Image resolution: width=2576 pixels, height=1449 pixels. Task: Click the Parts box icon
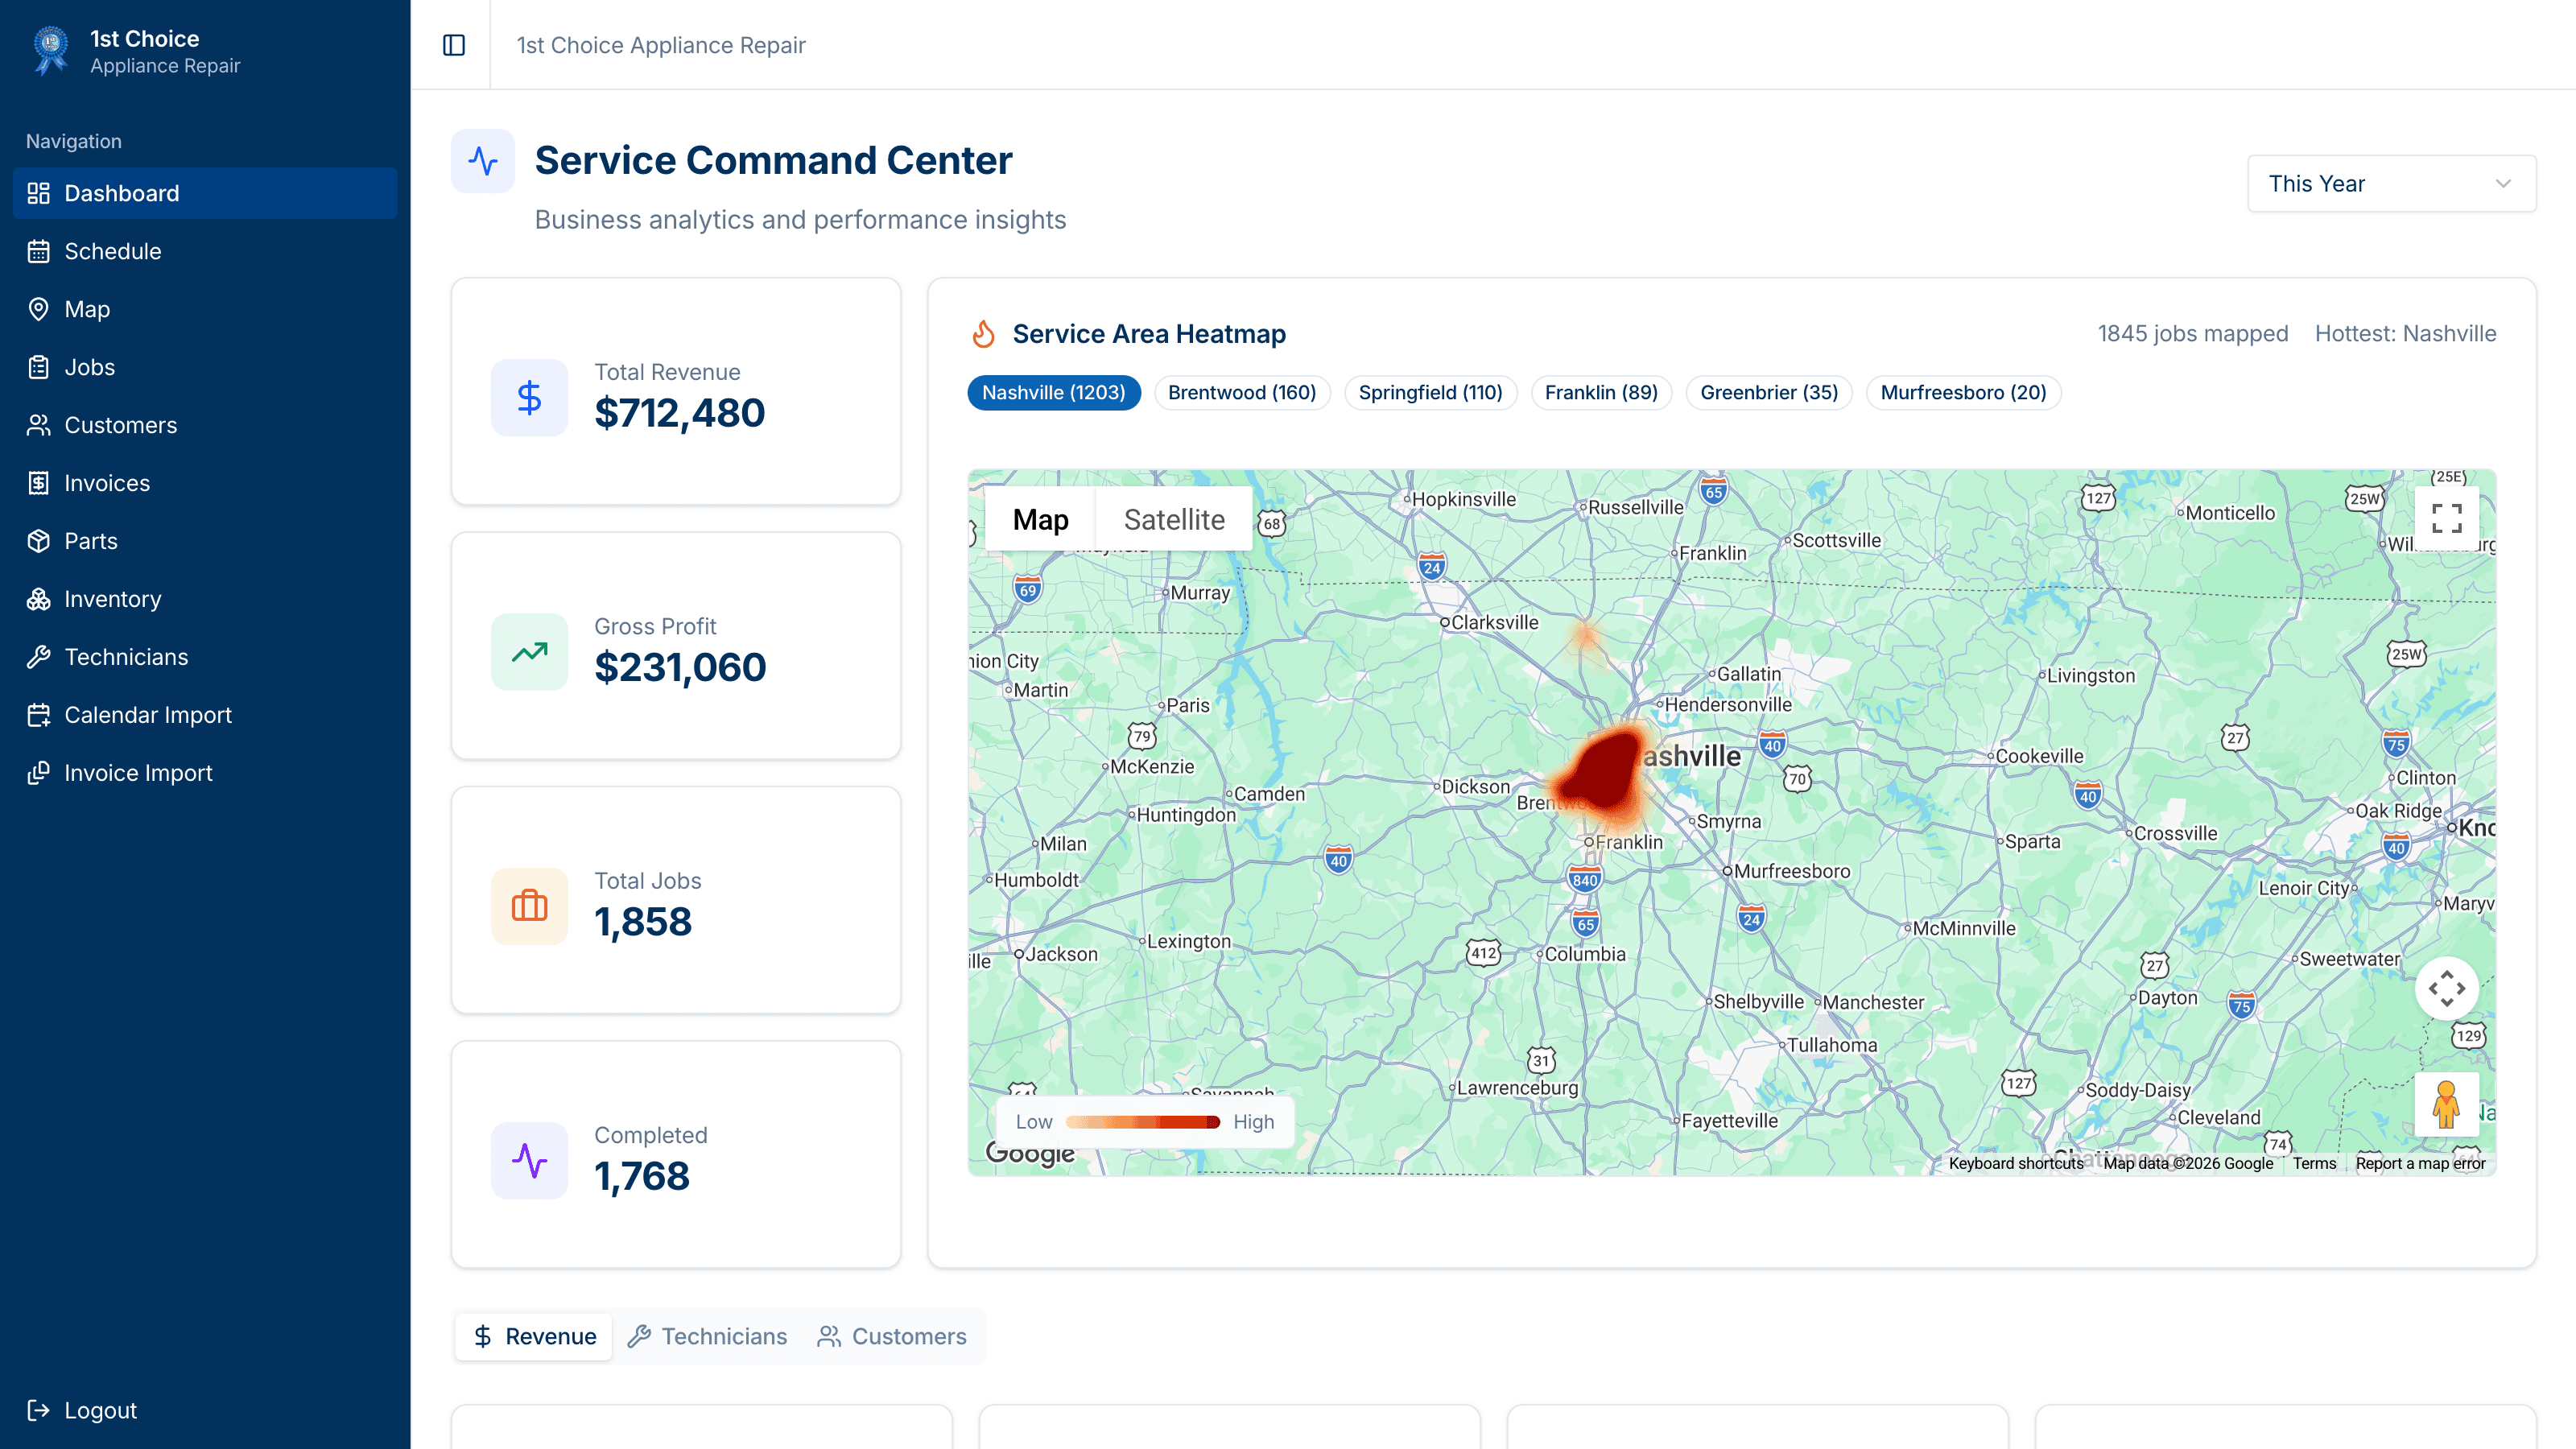[x=38, y=541]
